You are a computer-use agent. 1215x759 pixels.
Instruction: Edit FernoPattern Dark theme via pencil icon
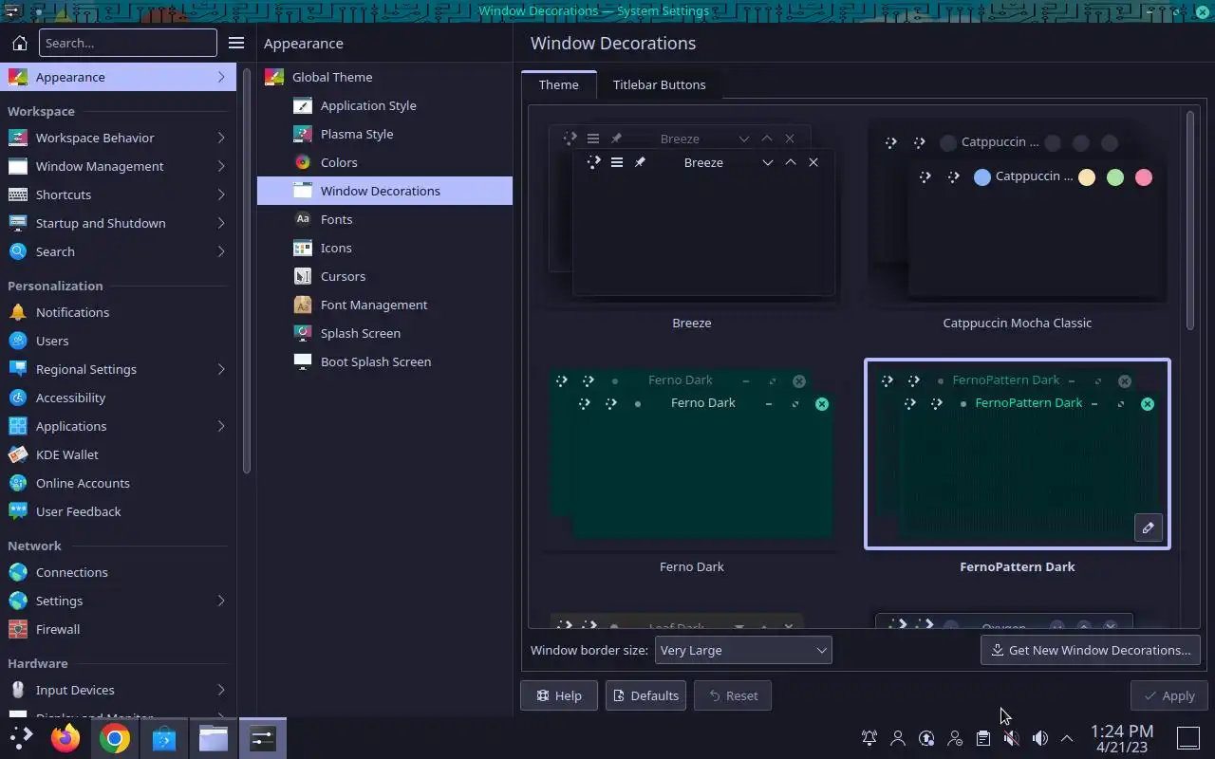coord(1148,528)
